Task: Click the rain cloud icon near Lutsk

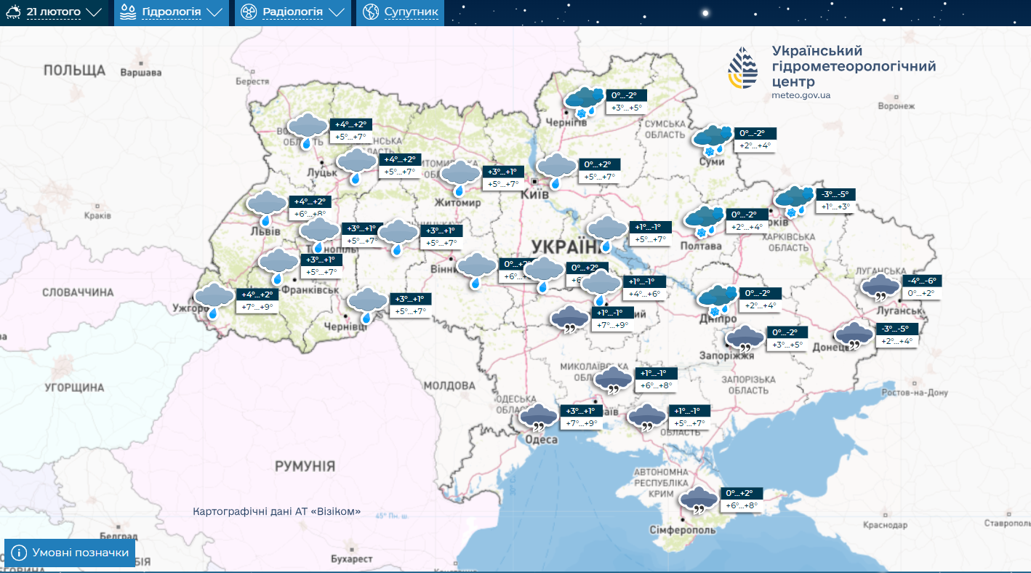Action: (x=355, y=165)
